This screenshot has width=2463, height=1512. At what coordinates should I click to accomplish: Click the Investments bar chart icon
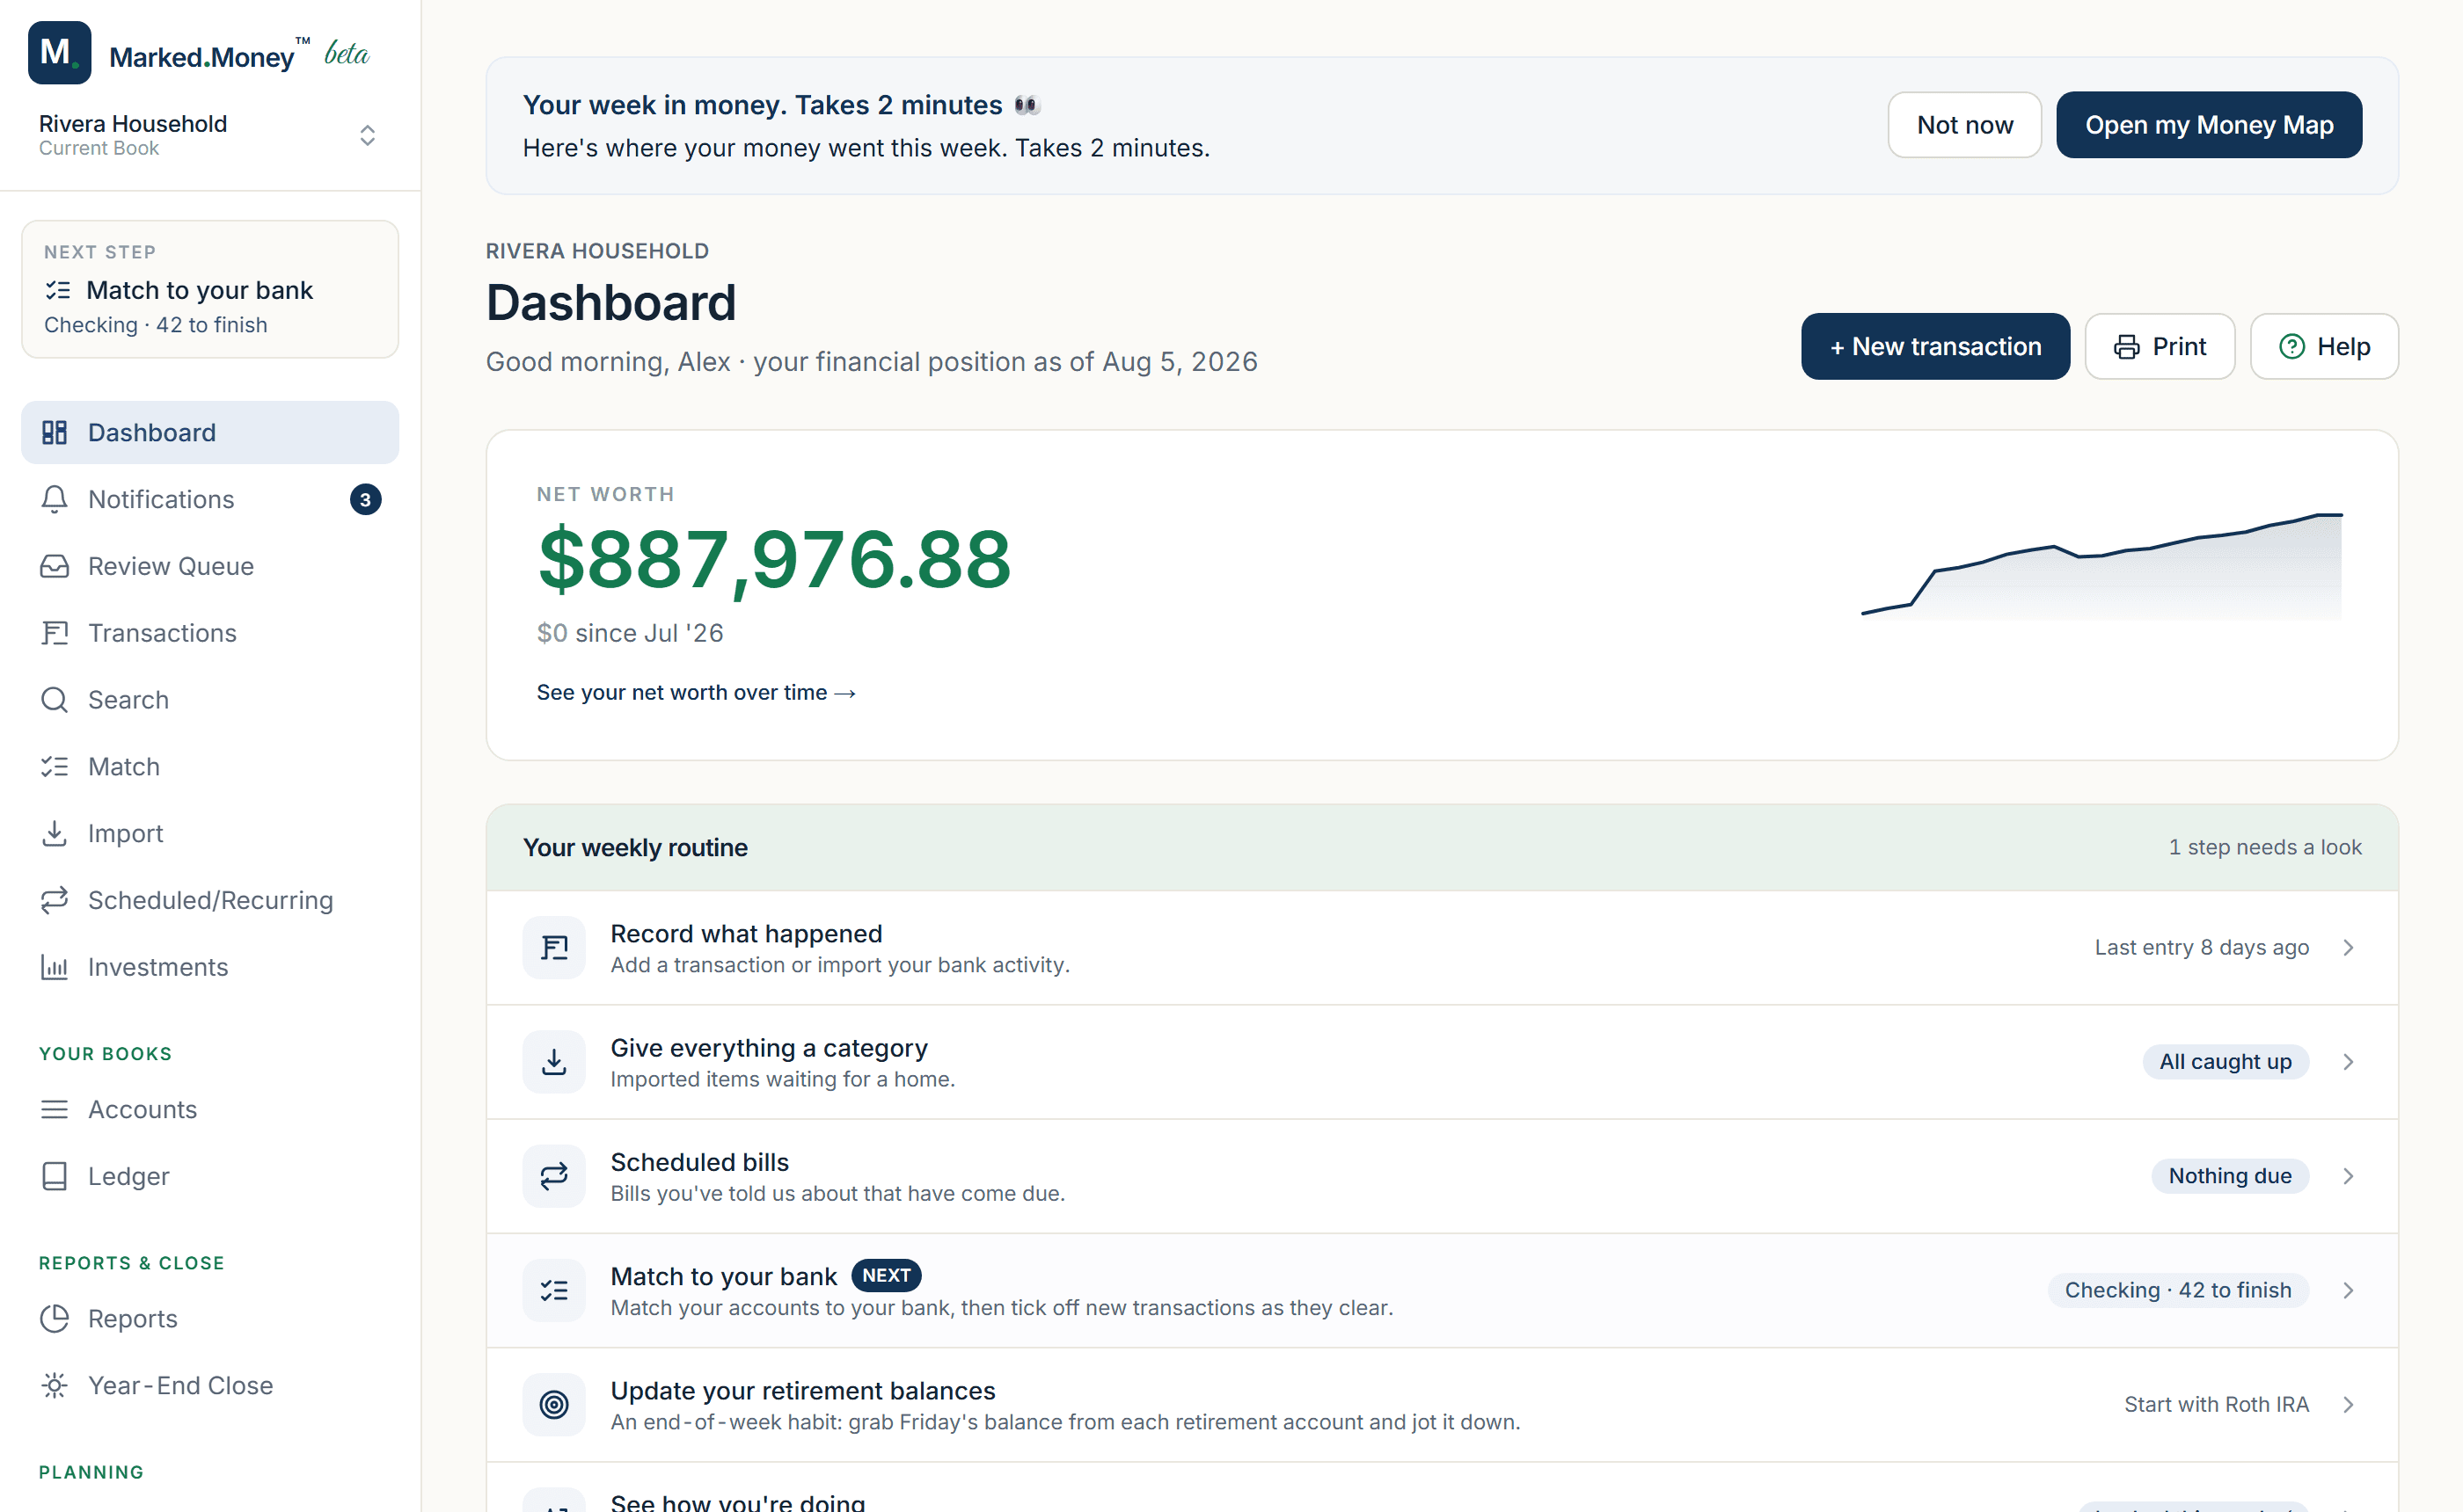[x=54, y=967]
